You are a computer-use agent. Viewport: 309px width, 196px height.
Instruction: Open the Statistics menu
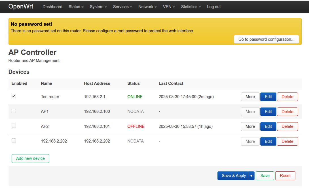(x=191, y=7)
